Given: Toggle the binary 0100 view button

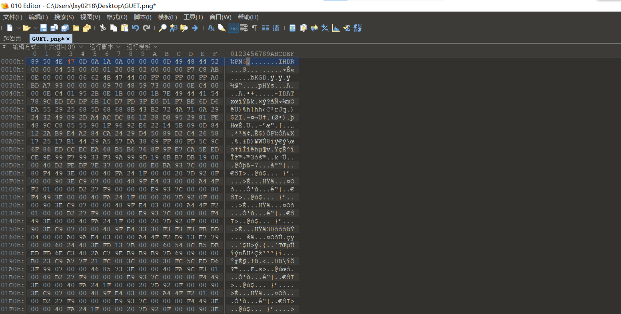Looking at the screenshot, I should [276, 28].
